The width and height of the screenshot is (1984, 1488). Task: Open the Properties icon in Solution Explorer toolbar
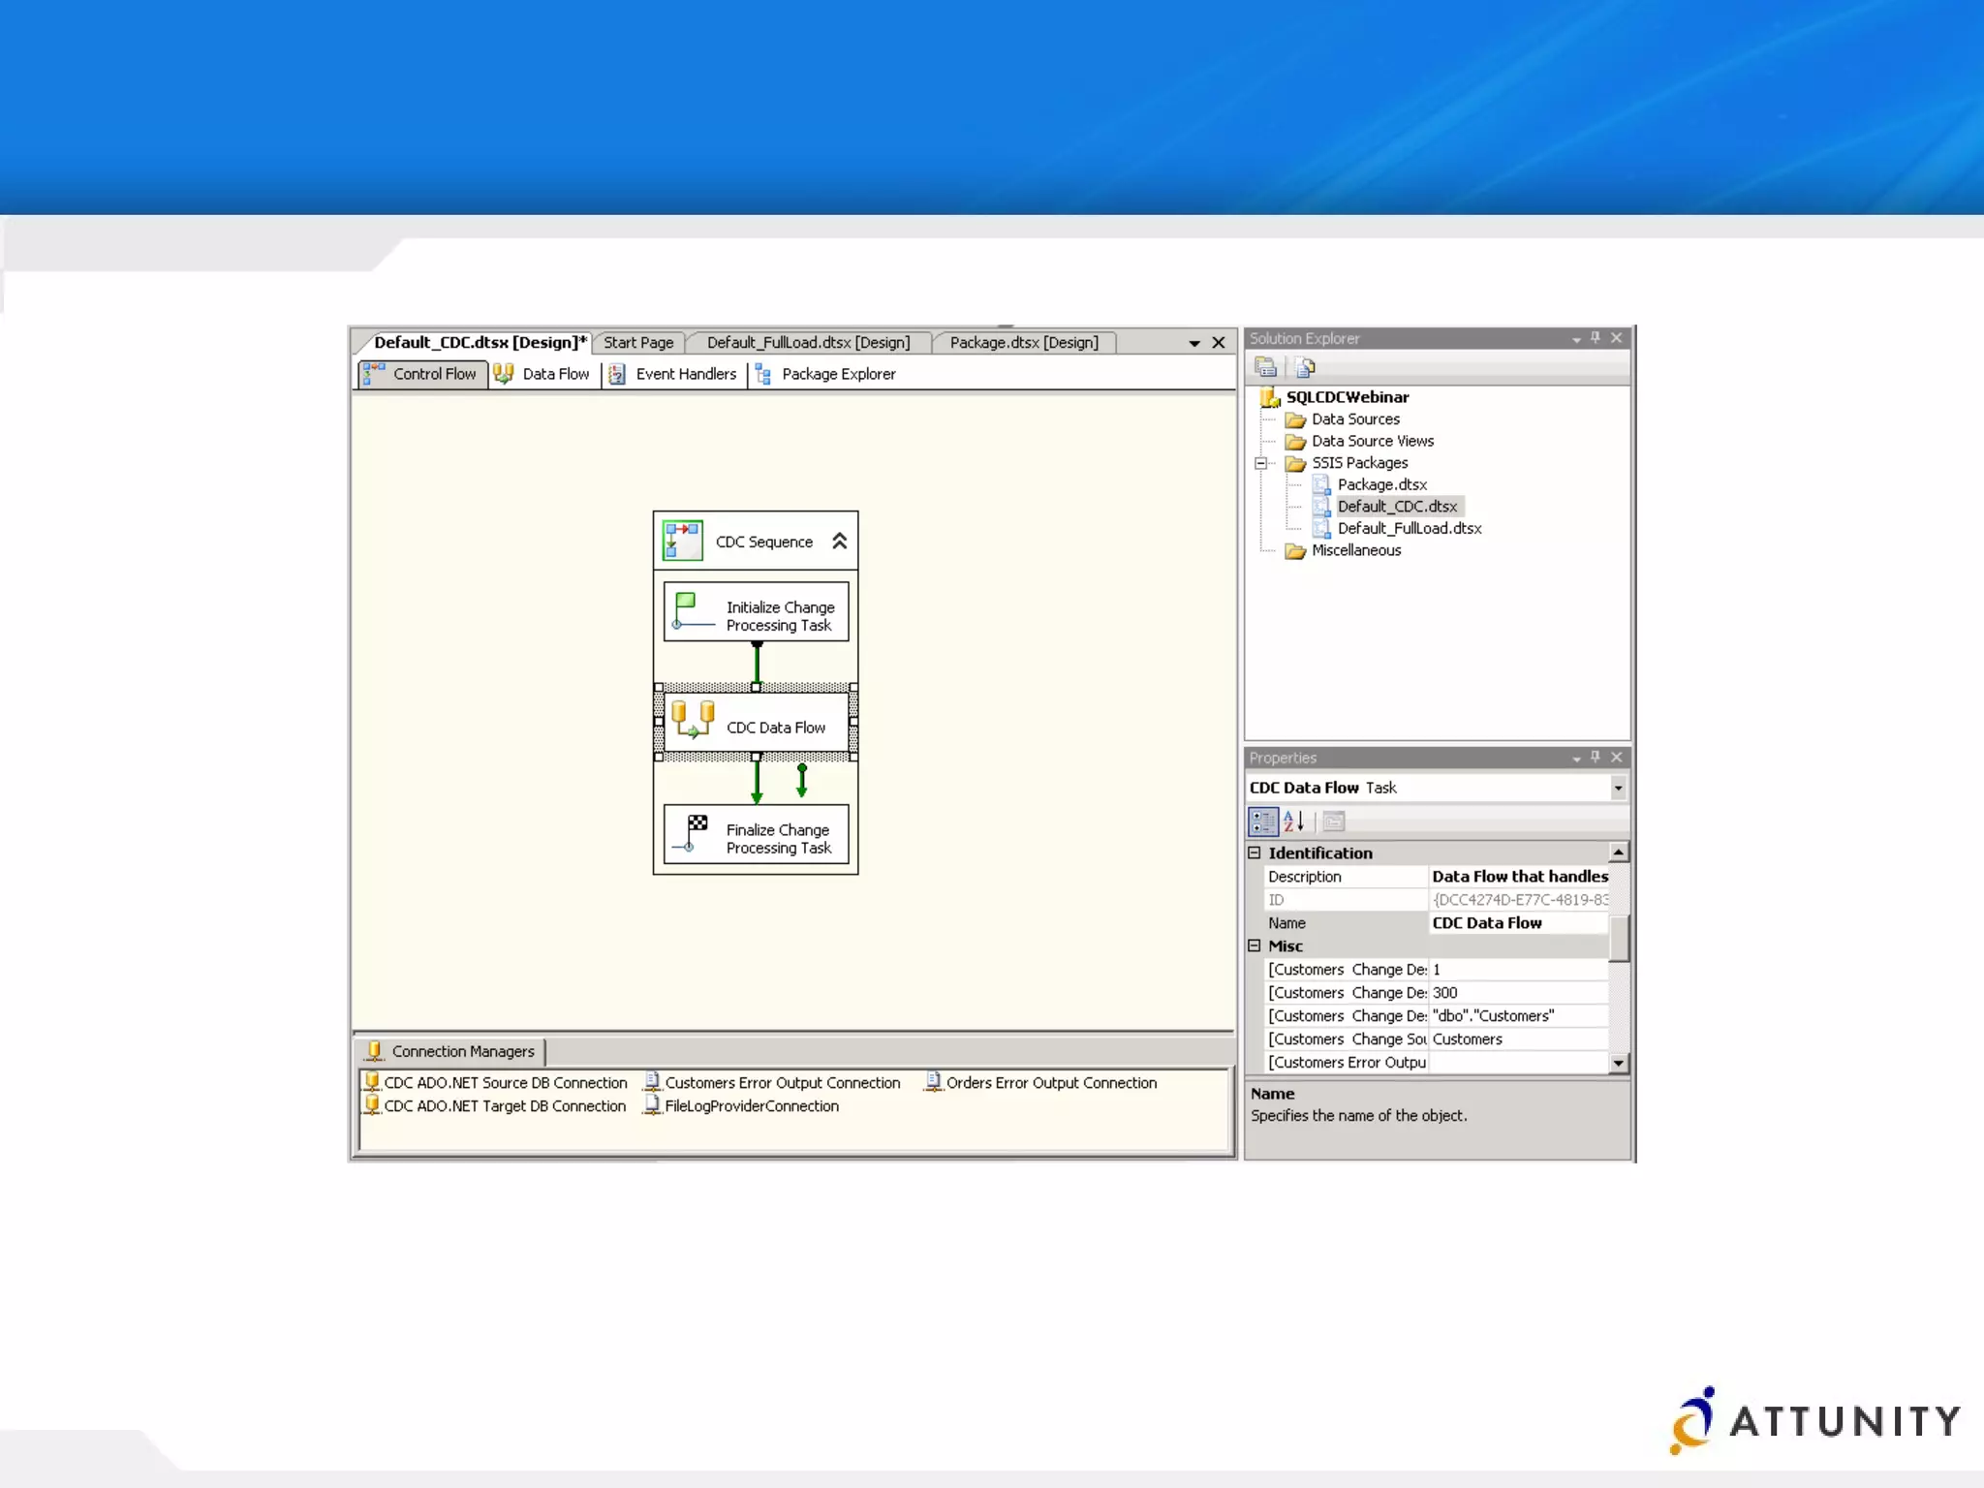coord(1265,367)
